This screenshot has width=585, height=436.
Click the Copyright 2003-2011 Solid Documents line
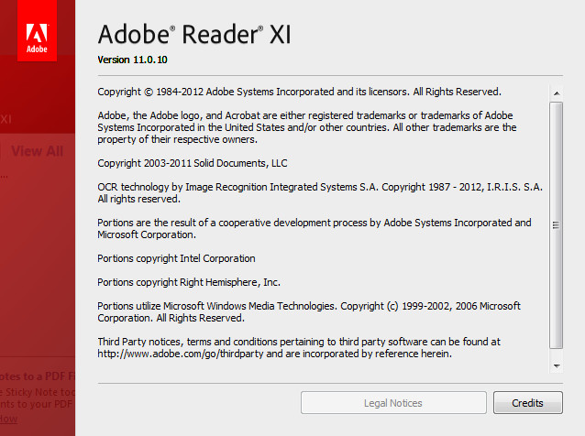coord(193,163)
